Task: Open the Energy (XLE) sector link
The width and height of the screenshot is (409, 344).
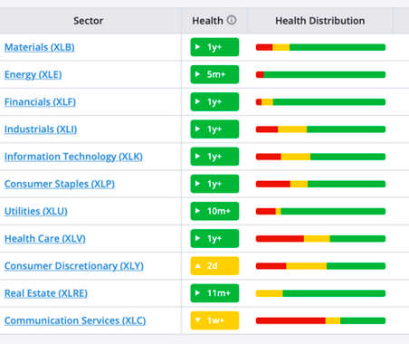Action: click(x=33, y=74)
